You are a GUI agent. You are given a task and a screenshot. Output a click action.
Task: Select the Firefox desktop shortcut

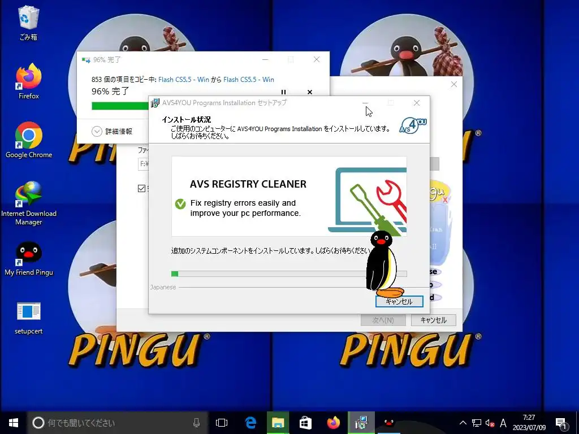pos(28,81)
